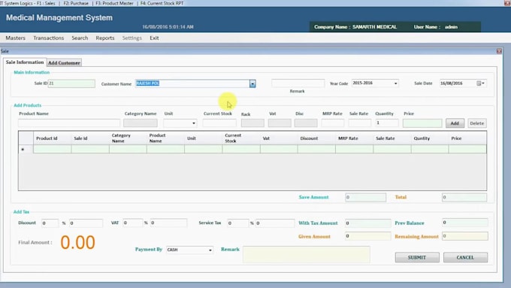Click the CANCEL button
The image size is (511, 288).
[465, 257]
